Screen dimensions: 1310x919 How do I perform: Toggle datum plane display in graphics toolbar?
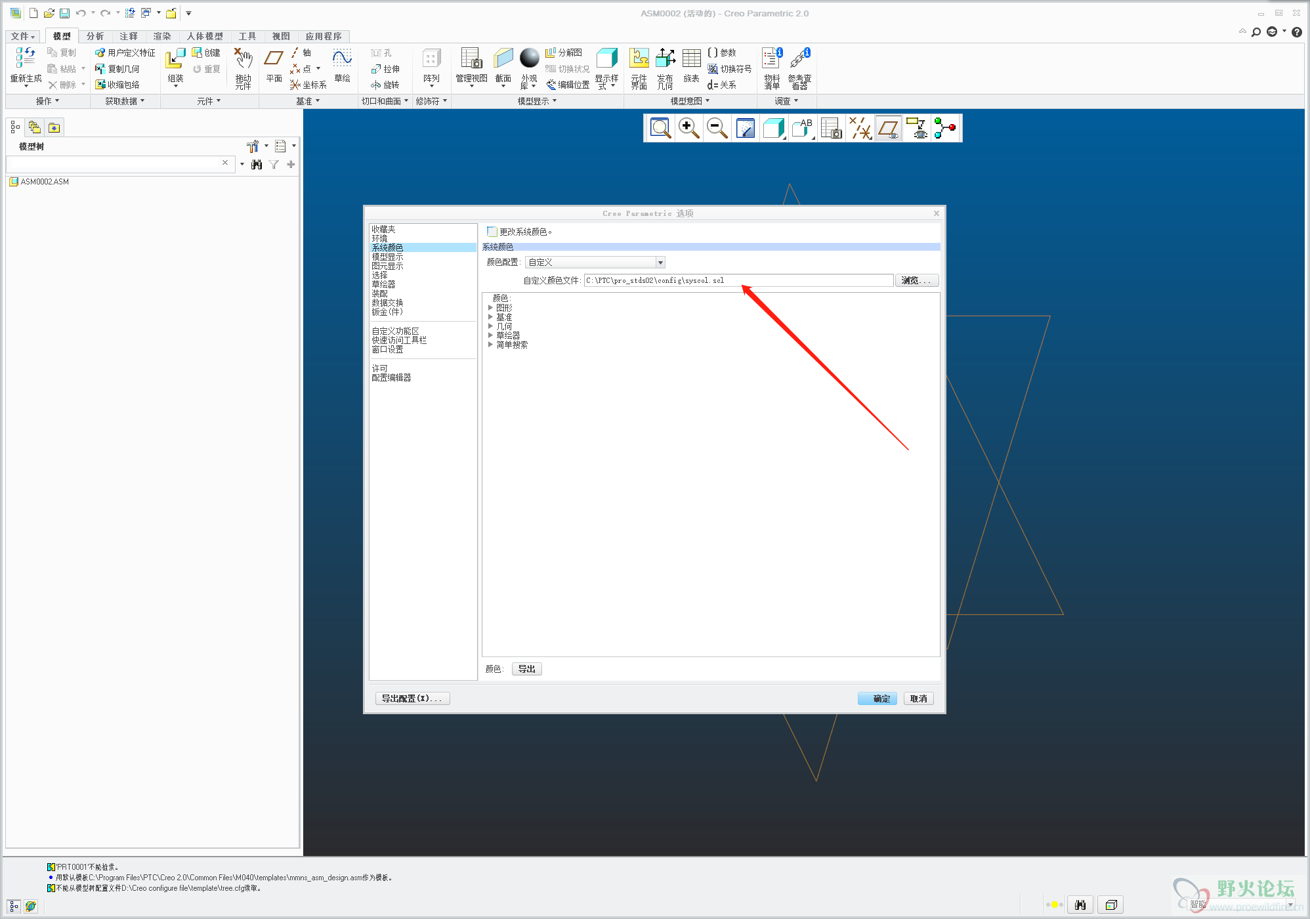click(x=889, y=128)
